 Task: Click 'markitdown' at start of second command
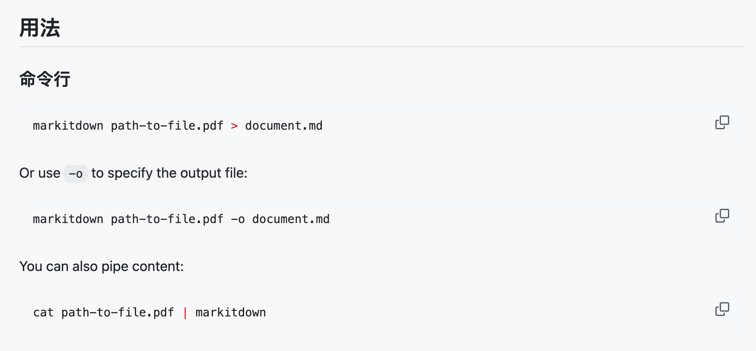(x=68, y=219)
